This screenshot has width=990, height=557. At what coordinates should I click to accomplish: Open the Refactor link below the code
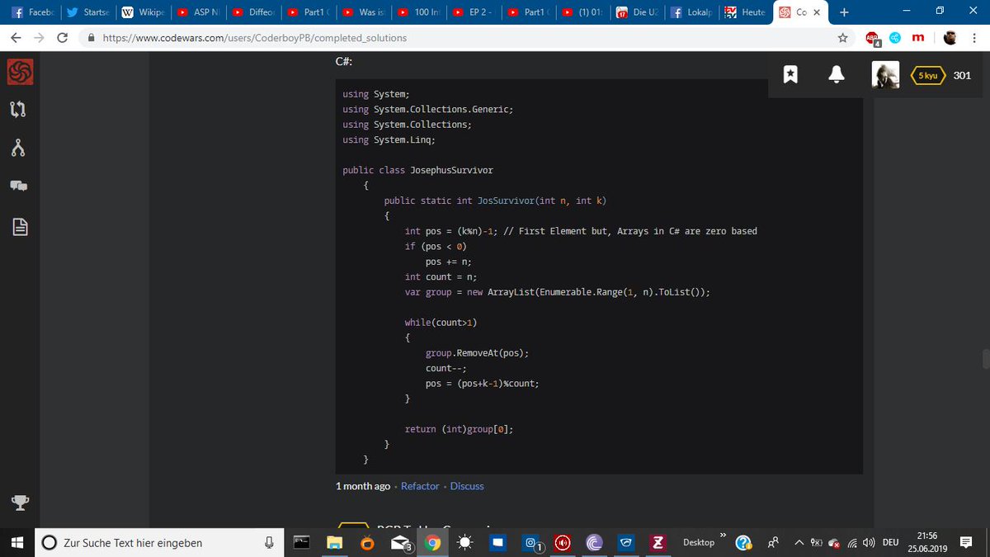pyautogui.click(x=420, y=486)
